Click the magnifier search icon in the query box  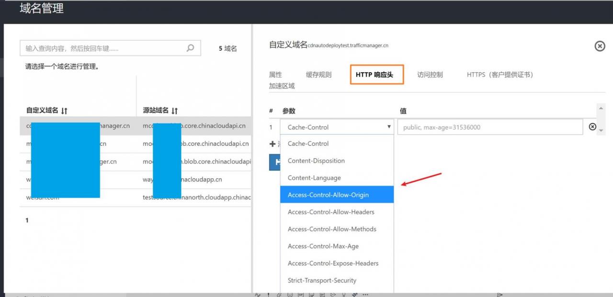(190, 48)
